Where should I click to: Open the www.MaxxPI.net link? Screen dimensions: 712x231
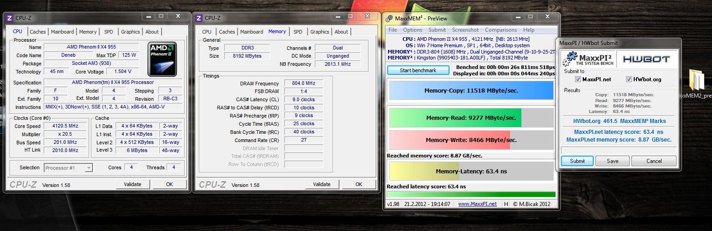(x=477, y=204)
